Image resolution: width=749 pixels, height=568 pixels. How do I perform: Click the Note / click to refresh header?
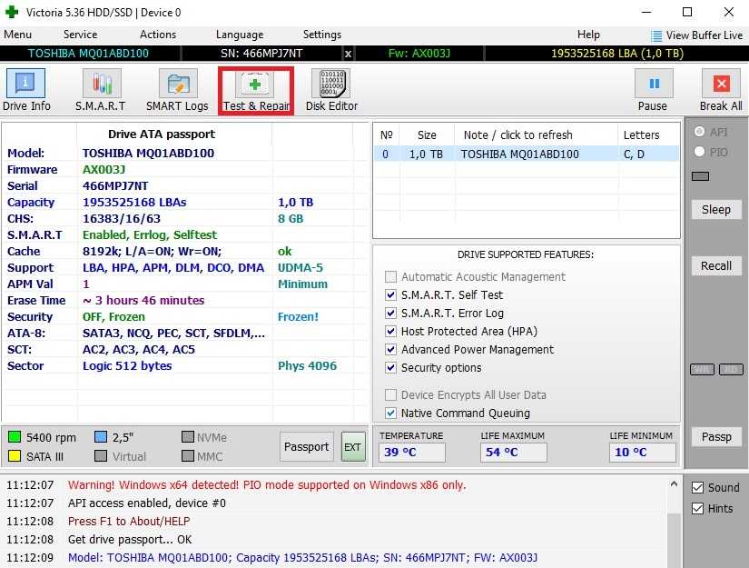517,135
